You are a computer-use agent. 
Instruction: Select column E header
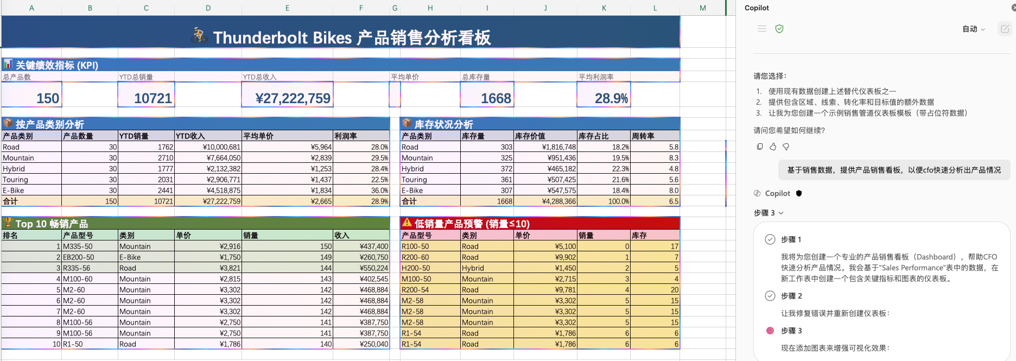(287, 8)
